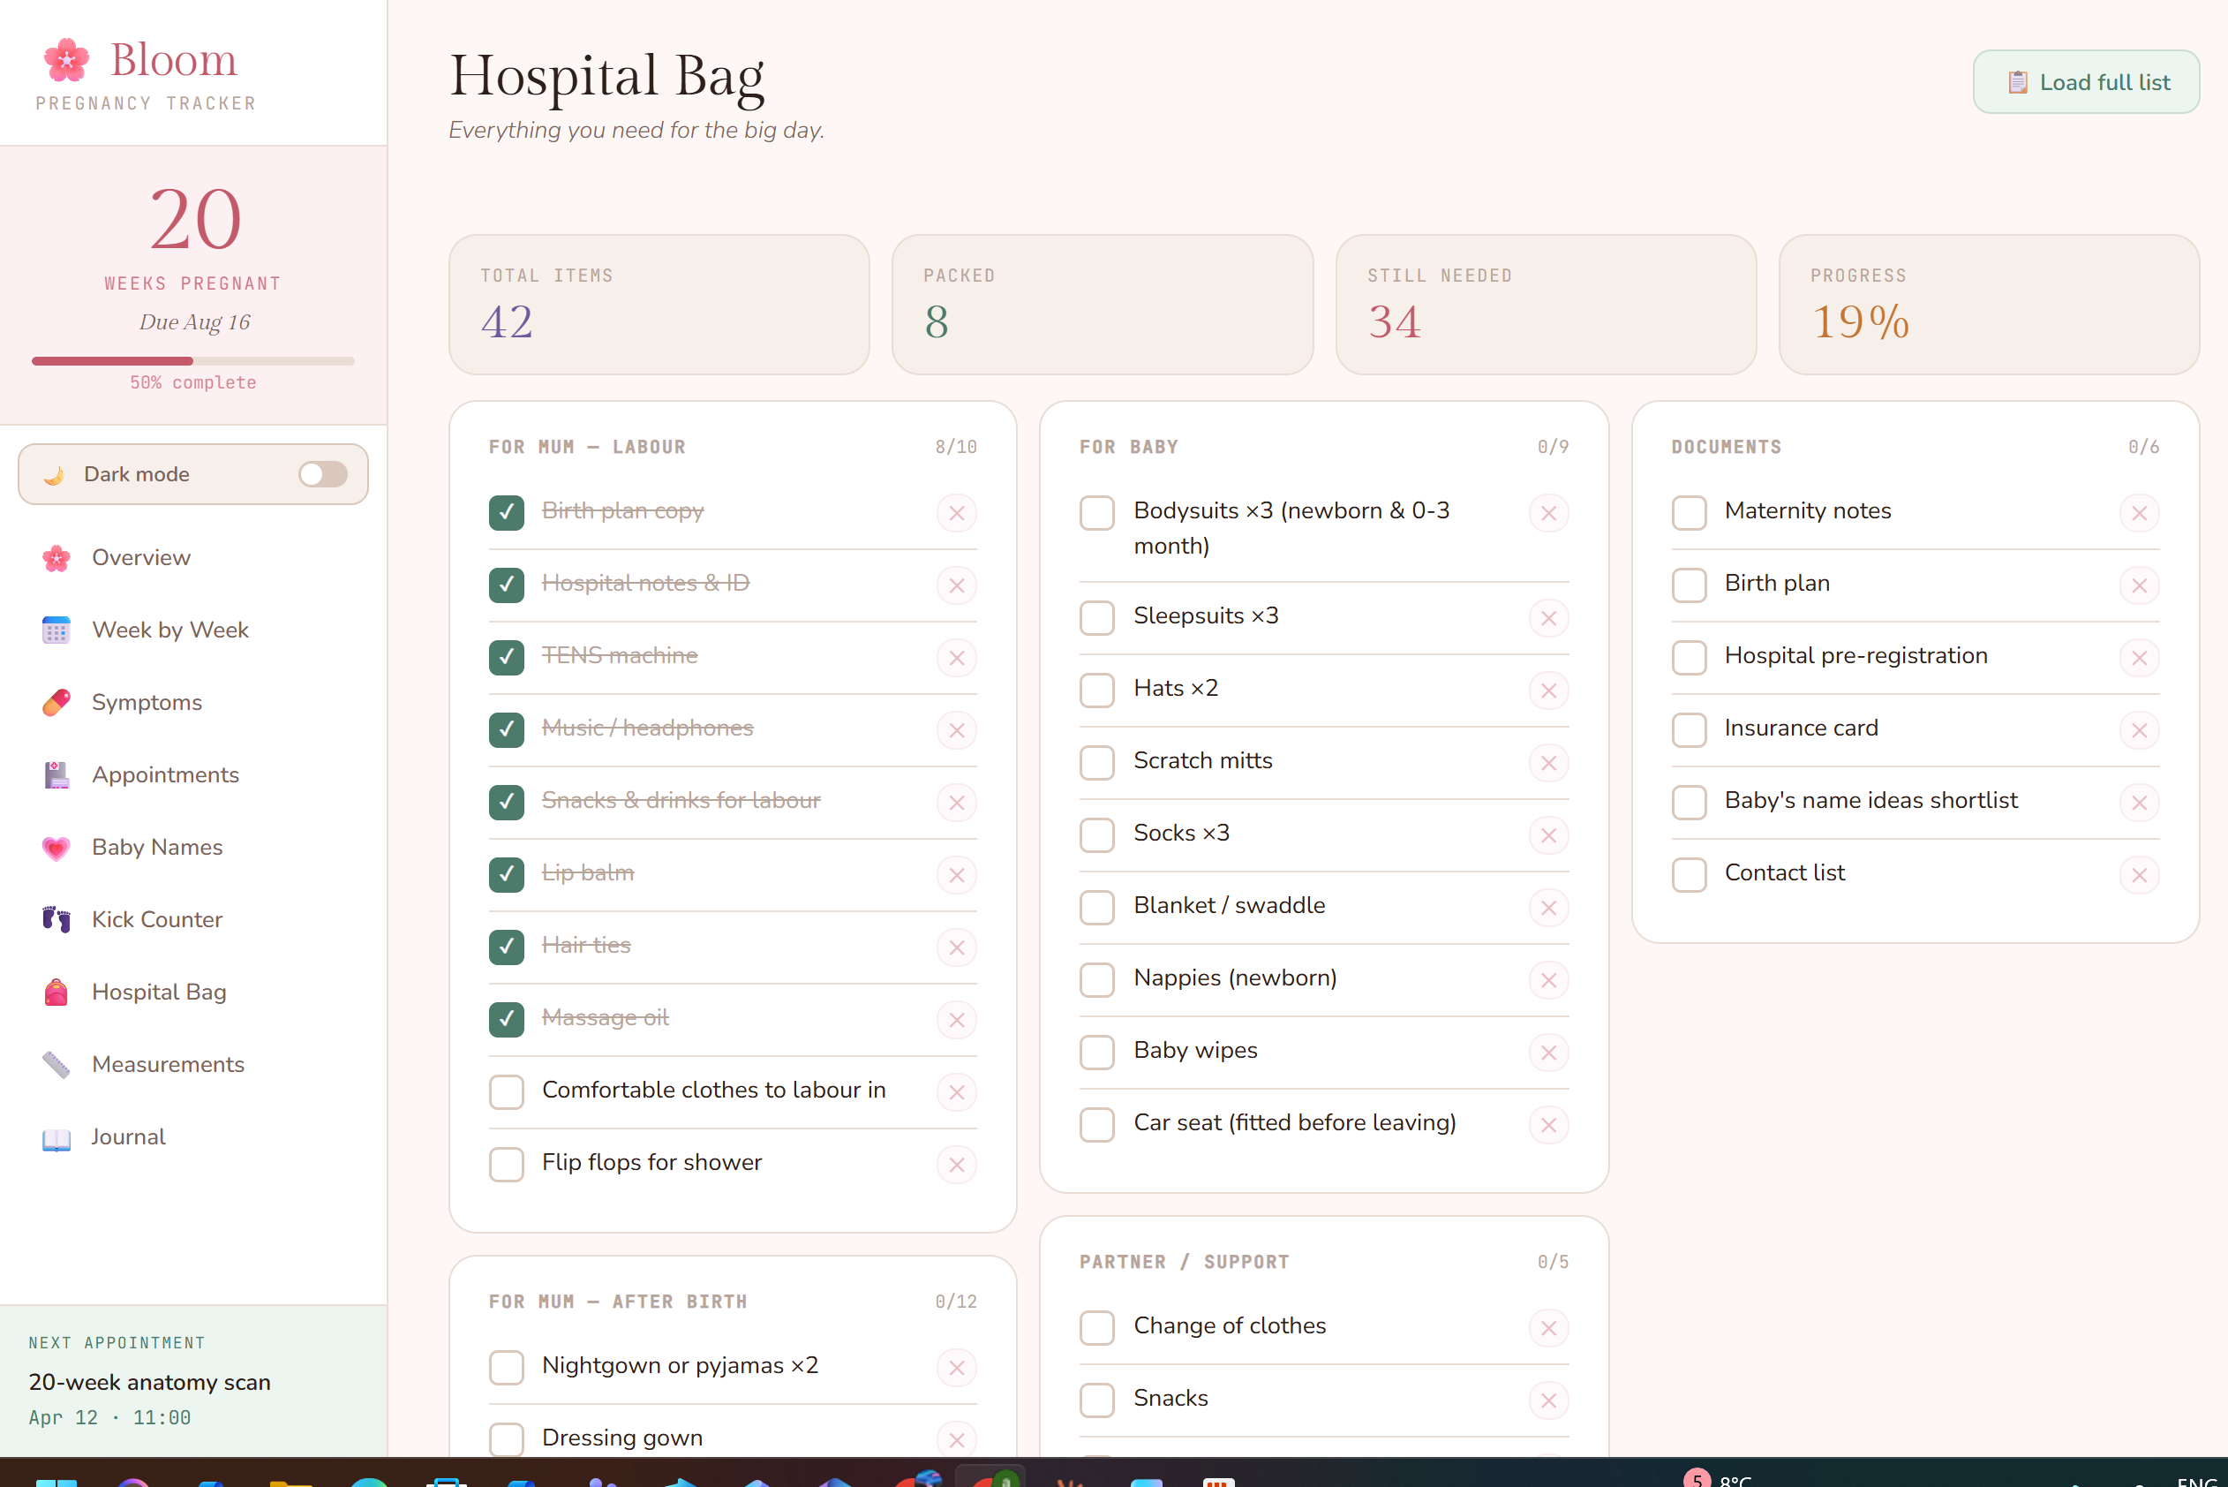
Task: Click the Week by Week calendar icon
Action: 56,630
